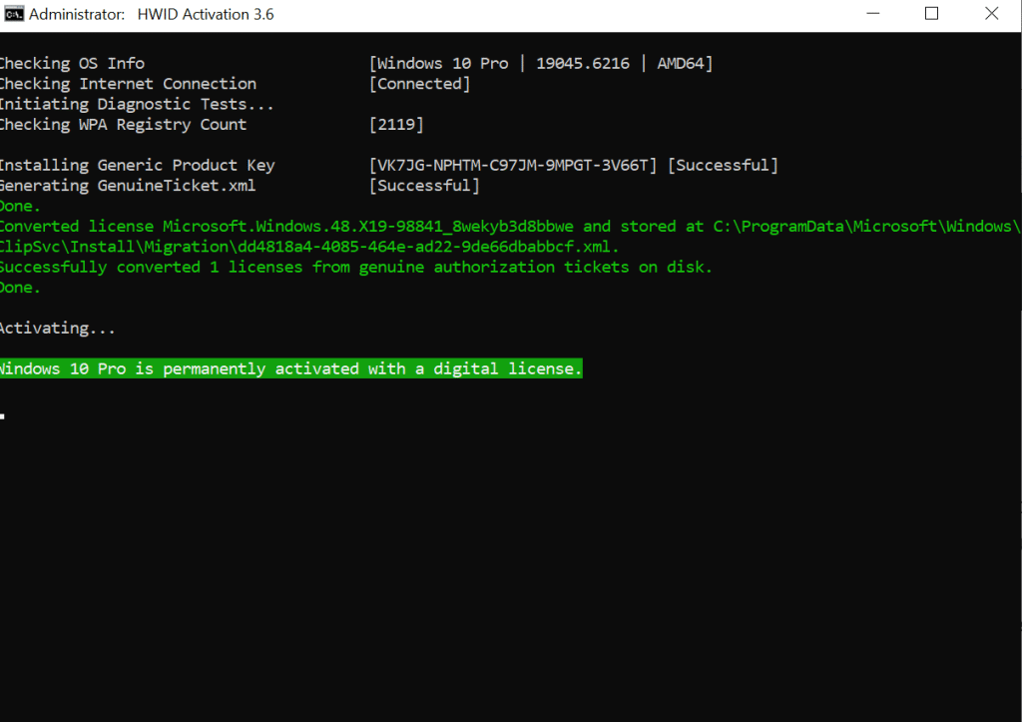Select the Windows 10 Pro build info text
This screenshot has height=722, width=1022.
pyautogui.click(x=541, y=64)
